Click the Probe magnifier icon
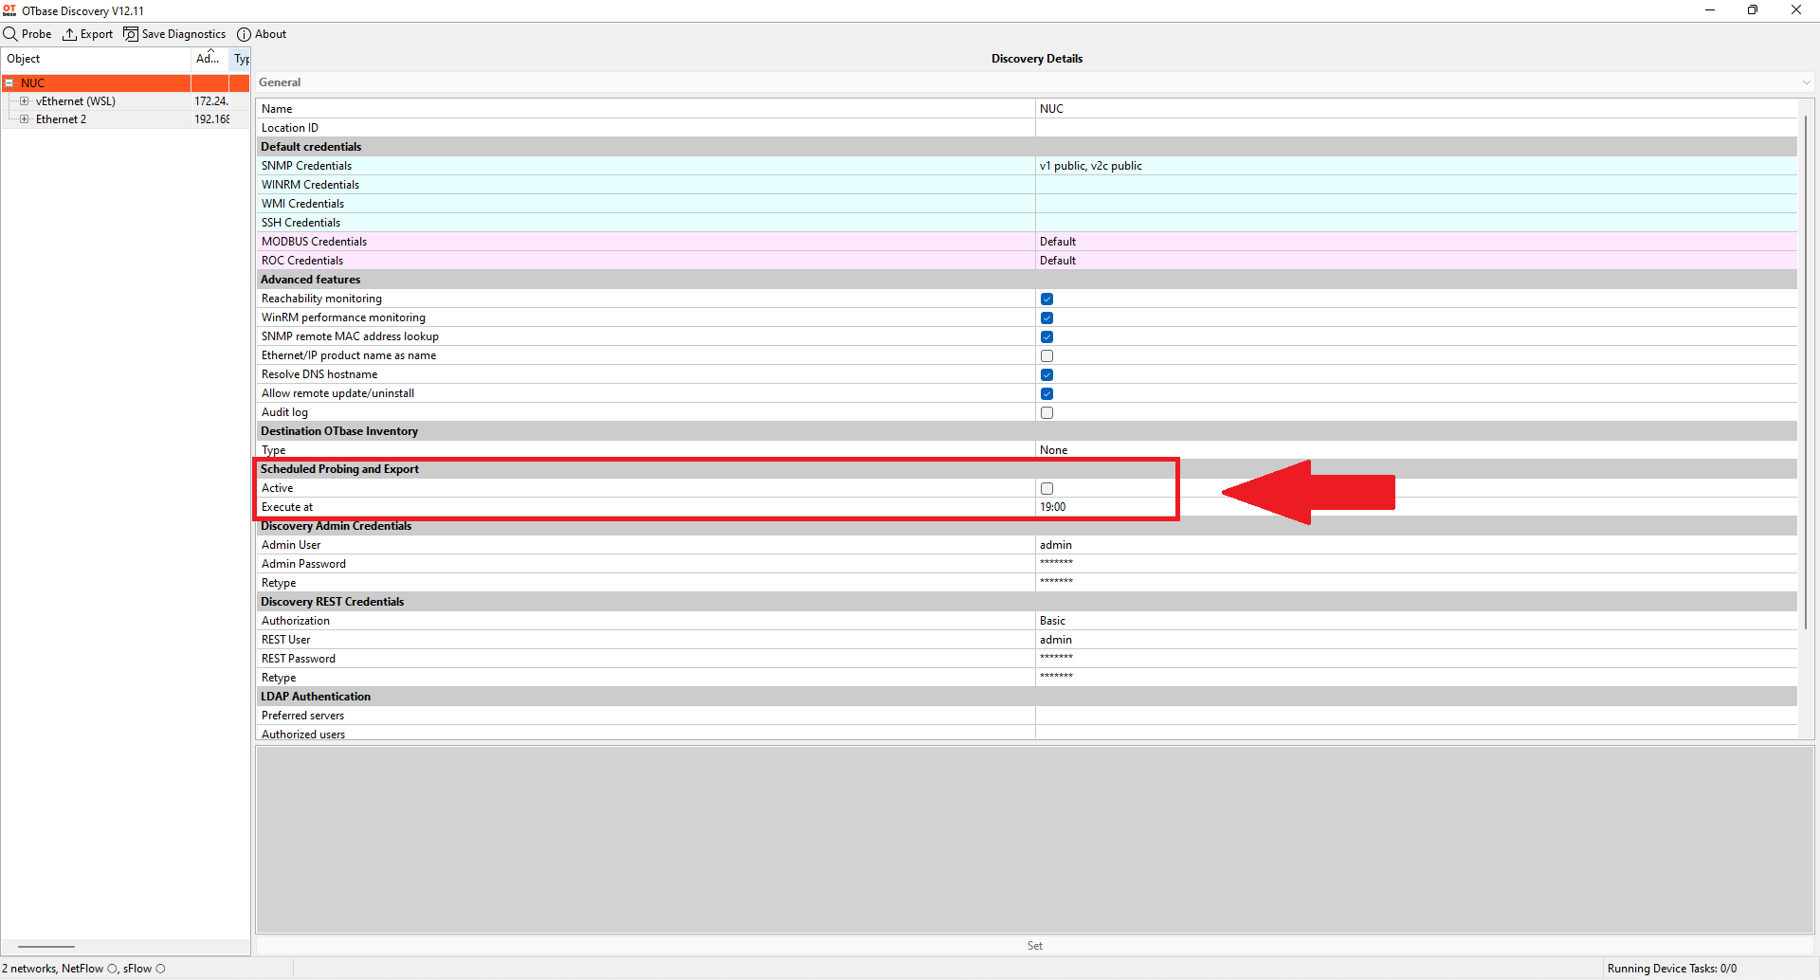 [10, 34]
